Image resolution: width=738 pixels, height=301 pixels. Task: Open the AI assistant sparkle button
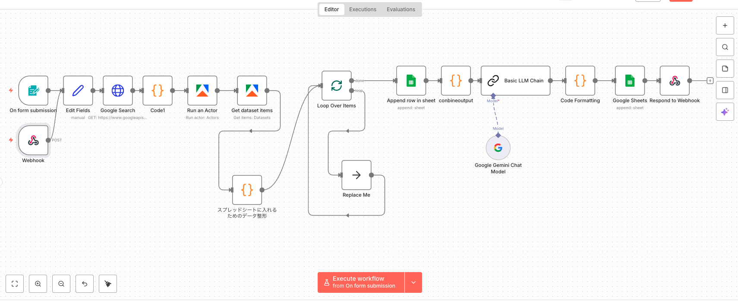tap(725, 112)
